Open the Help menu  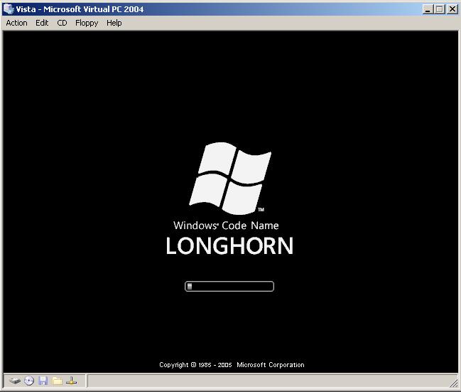pos(114,23)
